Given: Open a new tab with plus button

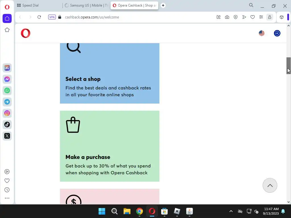Looking at the screenshot, I should click(163, 5).
